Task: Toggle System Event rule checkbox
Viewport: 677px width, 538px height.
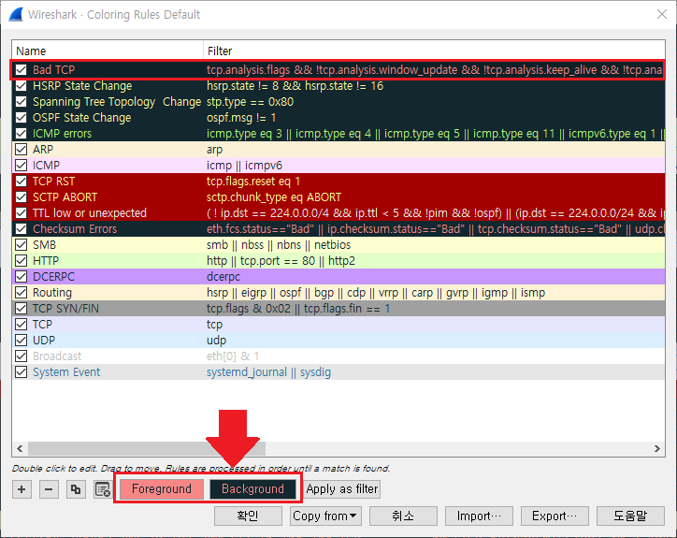Action: tap(22, 372)
